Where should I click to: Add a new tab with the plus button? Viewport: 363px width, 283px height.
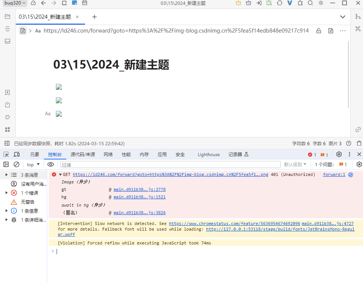94,17
